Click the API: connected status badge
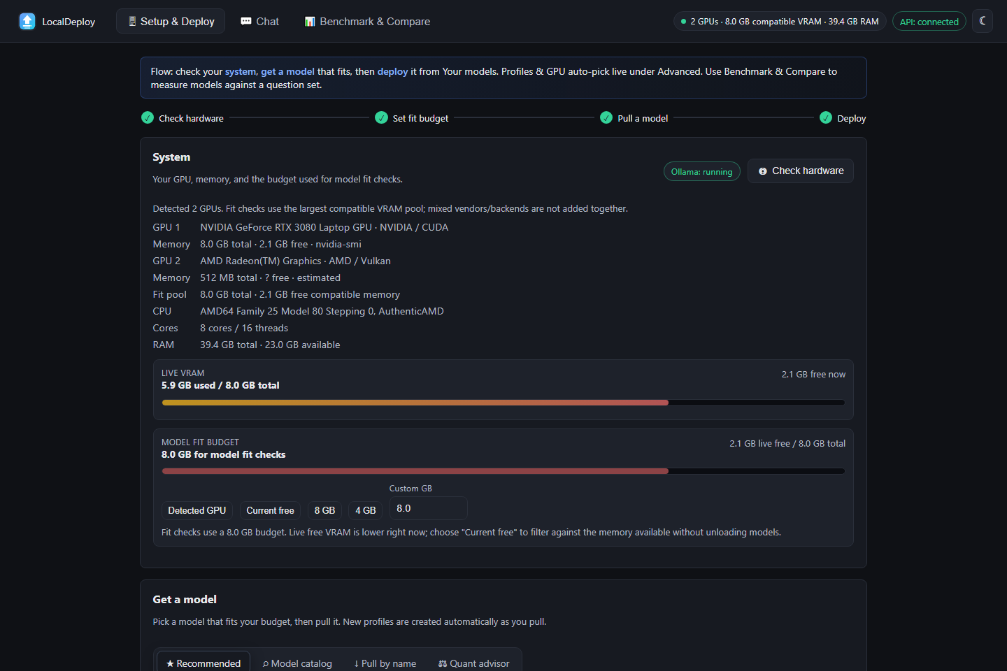 click(x=929, y=22)
